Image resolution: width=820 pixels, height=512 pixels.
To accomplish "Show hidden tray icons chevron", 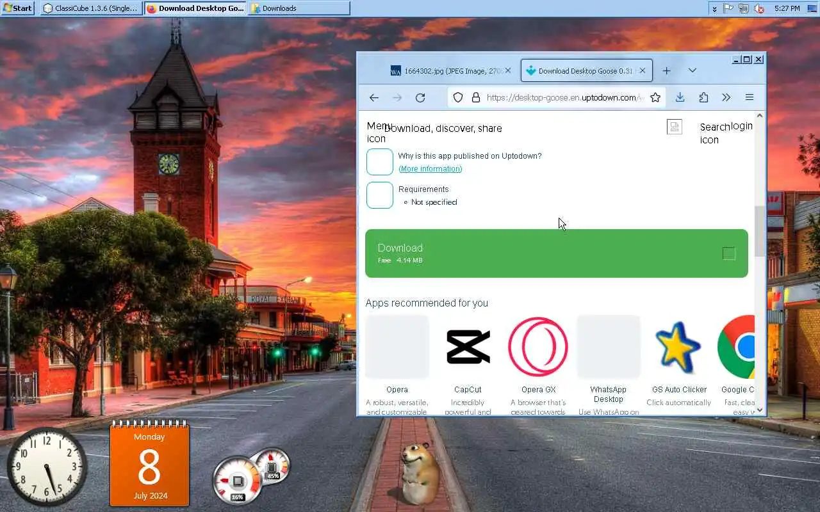I will click(714, 8).
